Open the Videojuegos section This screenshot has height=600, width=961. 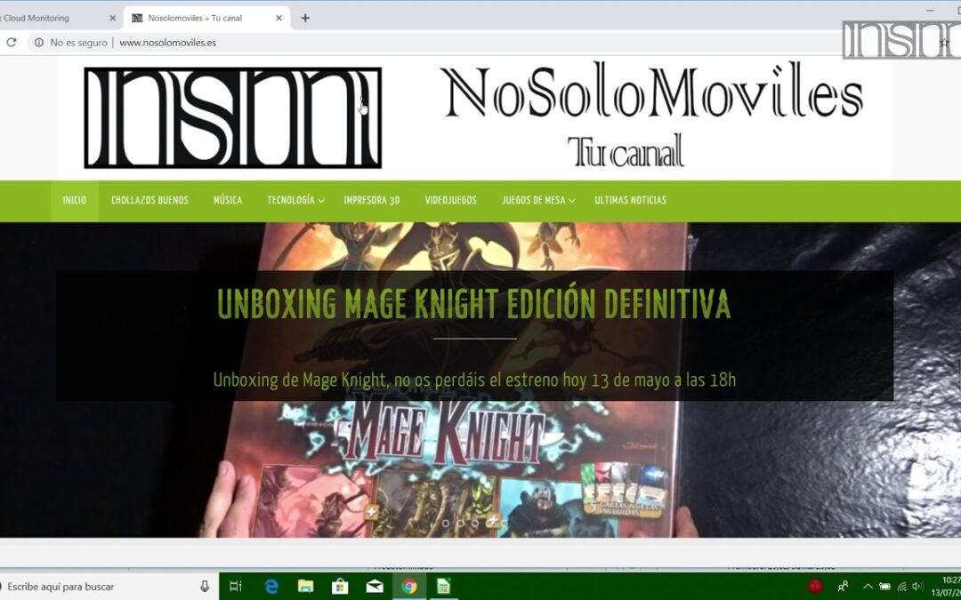pos(450,200)
